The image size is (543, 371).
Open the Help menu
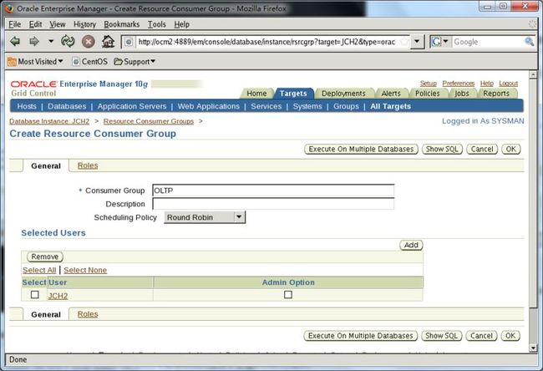click(181, 24)
